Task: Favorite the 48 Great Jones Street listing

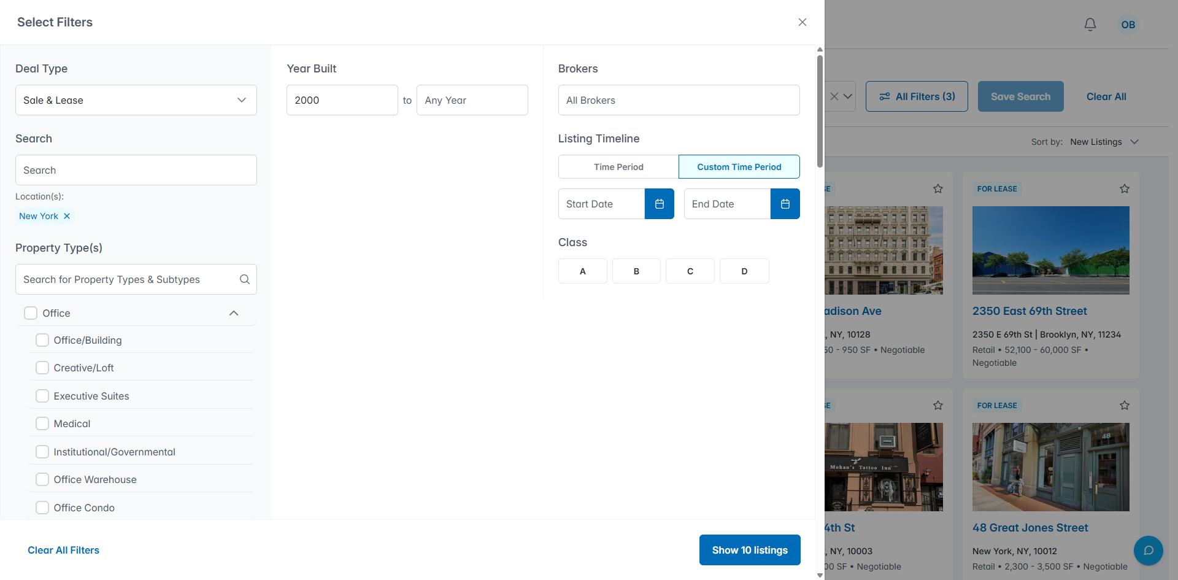Action: pos(1124,405)
